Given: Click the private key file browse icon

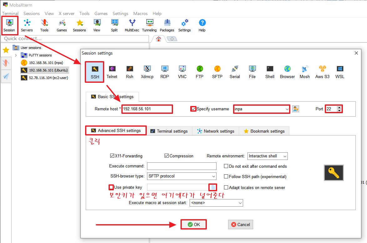Looking at the screenshot, I should (213, 187).
